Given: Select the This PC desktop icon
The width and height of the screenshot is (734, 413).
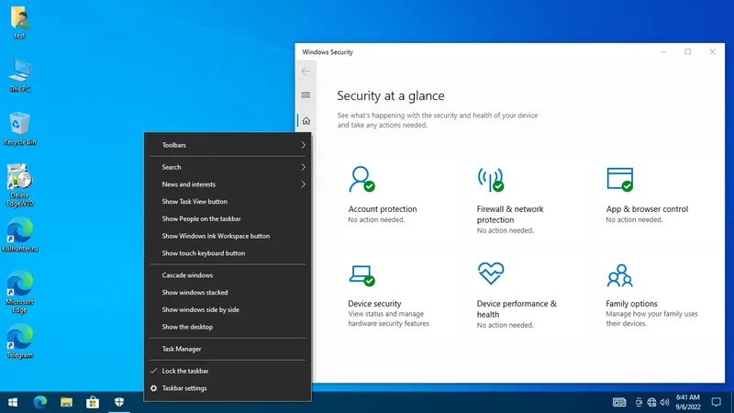Looking at the screenshot, I should tap(19, 76).
